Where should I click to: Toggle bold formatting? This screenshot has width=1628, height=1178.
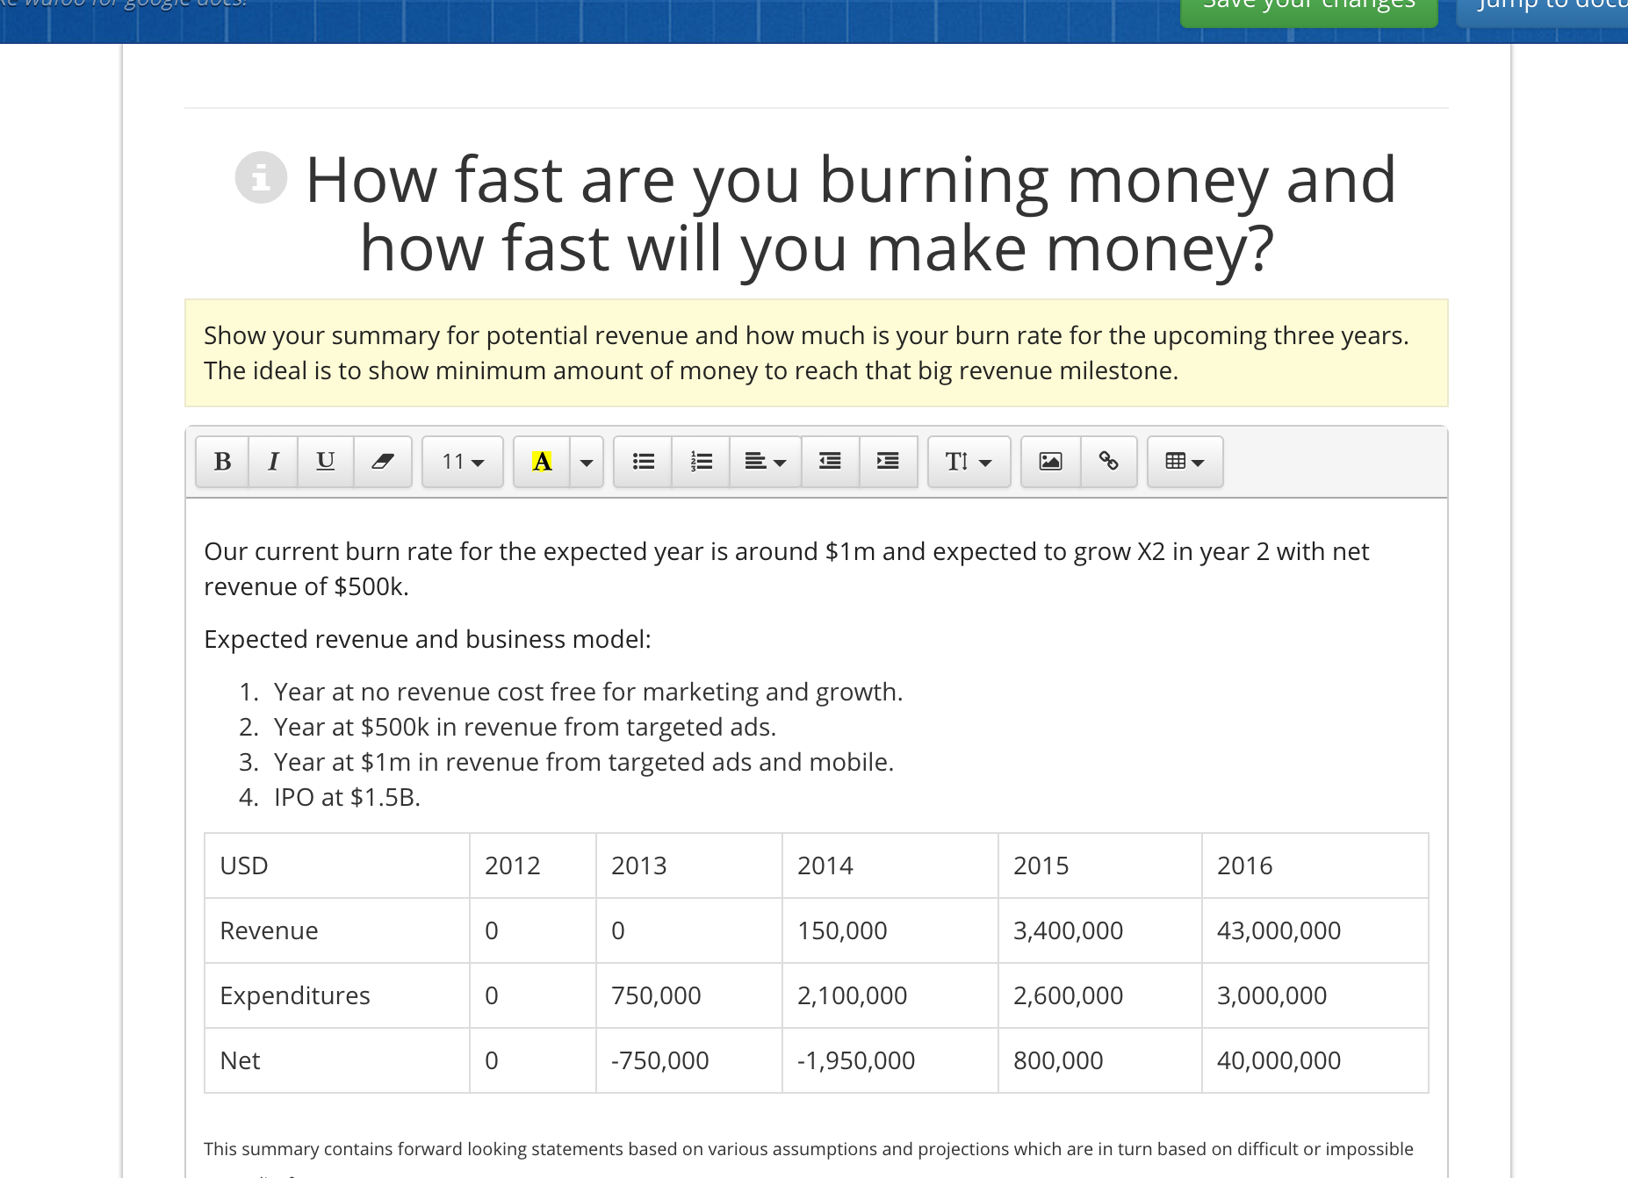point(222,462)
